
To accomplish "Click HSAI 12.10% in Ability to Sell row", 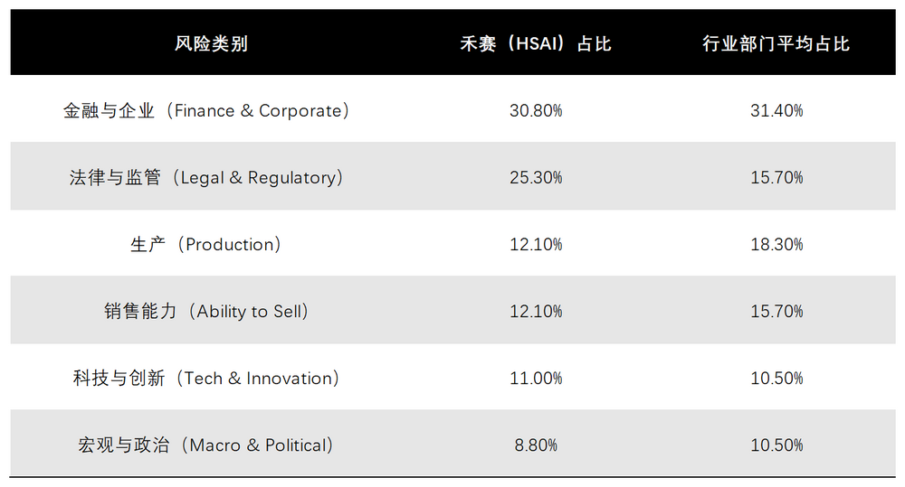I will tap(536, 312).
